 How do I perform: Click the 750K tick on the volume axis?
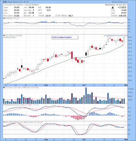tap(130, 93)
